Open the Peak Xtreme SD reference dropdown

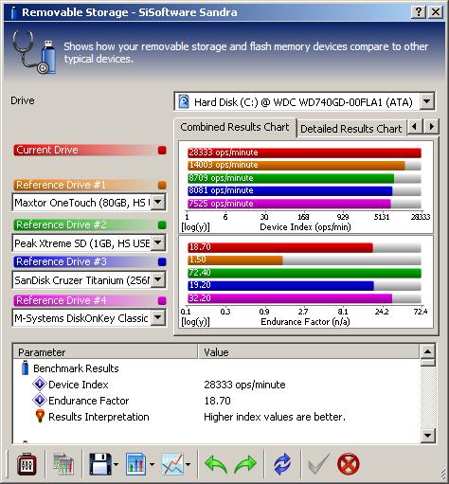pyautogui.click(x=158, y=242)
